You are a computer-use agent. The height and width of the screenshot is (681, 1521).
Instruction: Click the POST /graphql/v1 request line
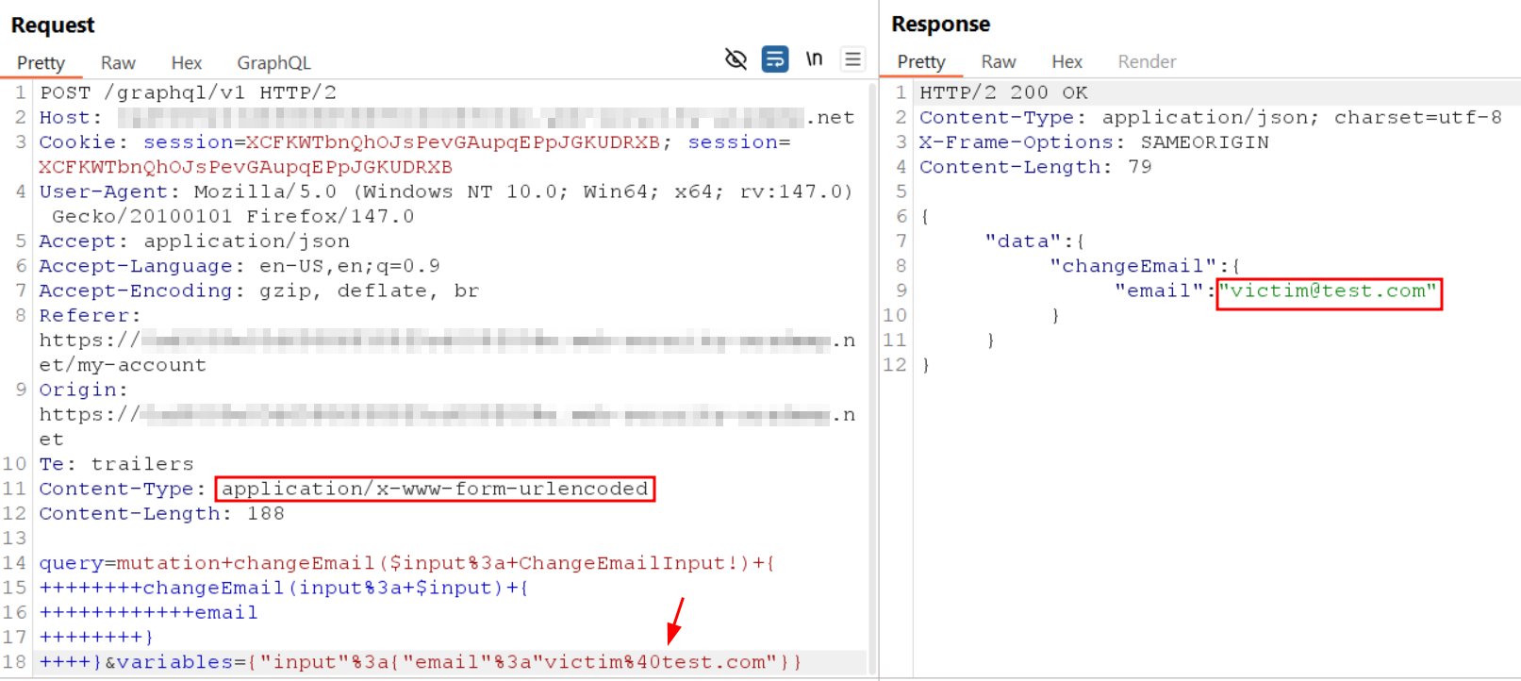click(x=188, y=93)
